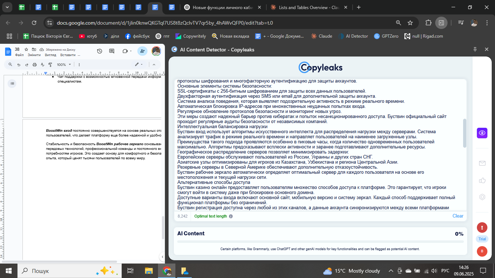Click the cloud saved status icon
Viewport: 495px width, 278px height.
42,49
